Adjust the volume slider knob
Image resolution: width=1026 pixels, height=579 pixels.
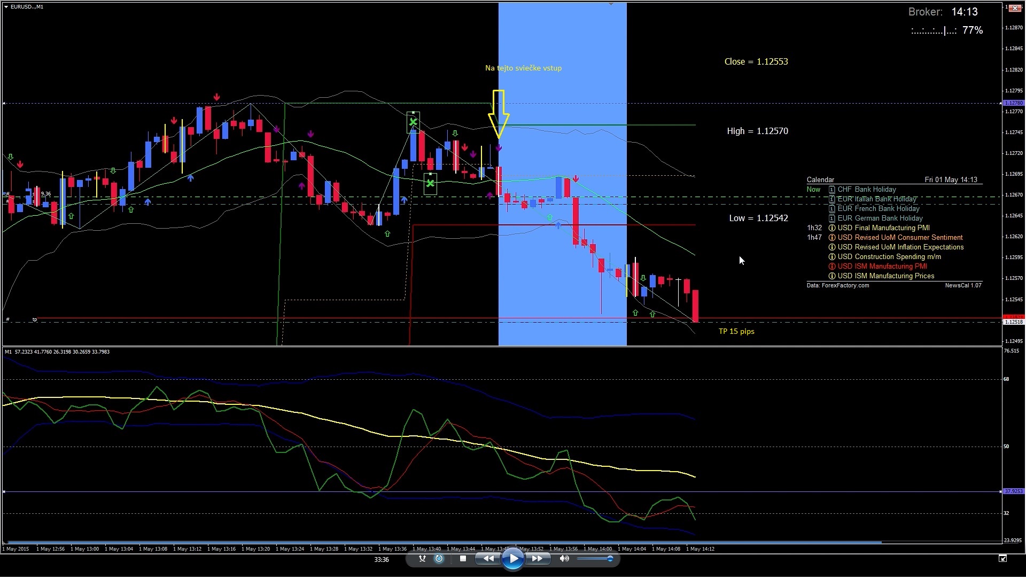click(610, 559)
